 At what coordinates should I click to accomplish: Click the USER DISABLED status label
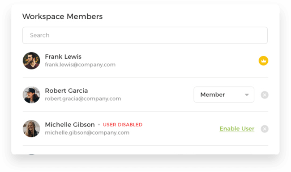tap(123, 125)
